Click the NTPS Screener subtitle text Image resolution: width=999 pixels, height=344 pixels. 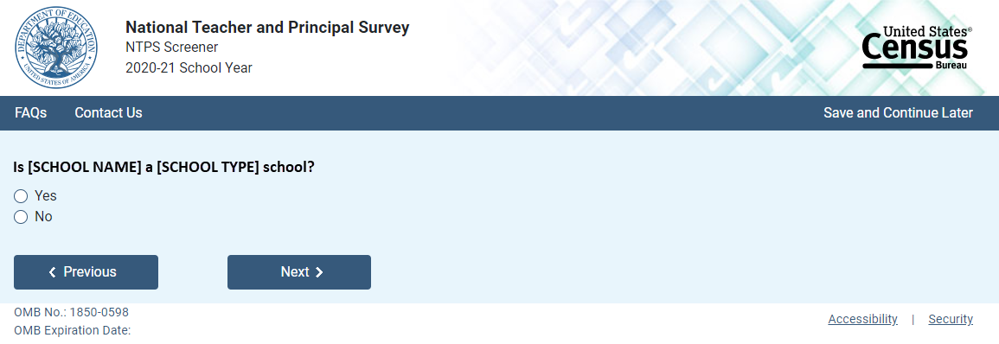tap(172, 48)
